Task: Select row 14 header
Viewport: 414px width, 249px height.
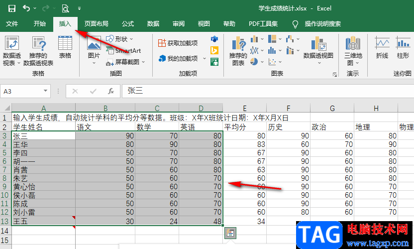Action: 5,231
